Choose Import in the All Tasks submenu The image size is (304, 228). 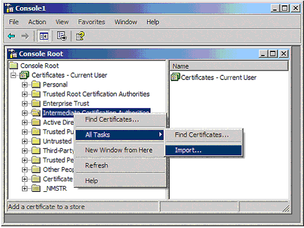tap(203, 150)
